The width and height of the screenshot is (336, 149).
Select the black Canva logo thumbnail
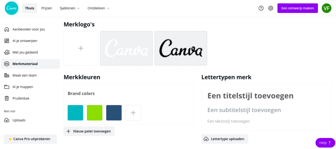181,48
